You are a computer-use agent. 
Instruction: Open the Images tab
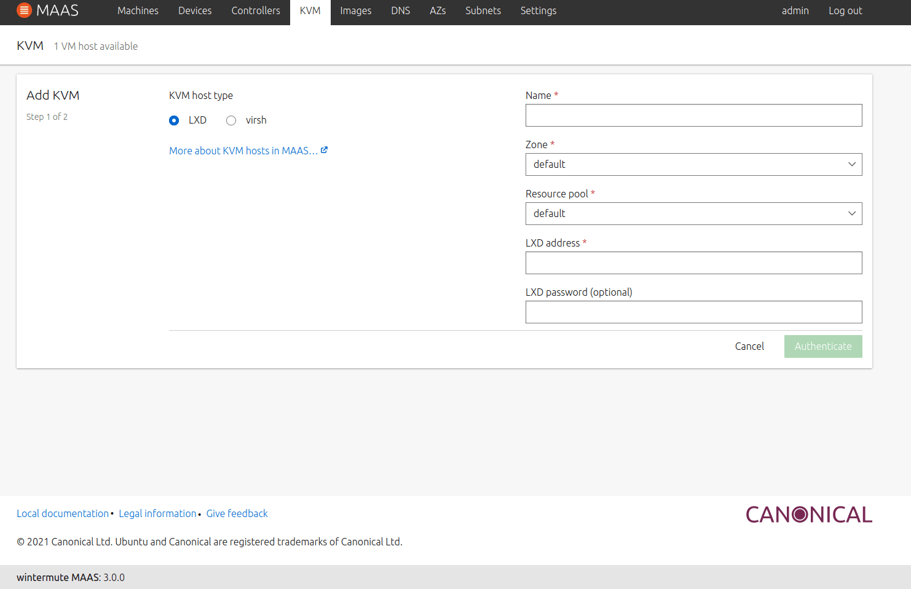(x=356, y=11)
